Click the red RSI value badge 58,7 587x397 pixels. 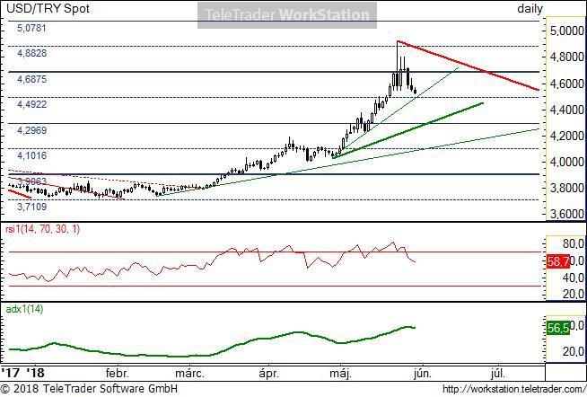[558, 261]
